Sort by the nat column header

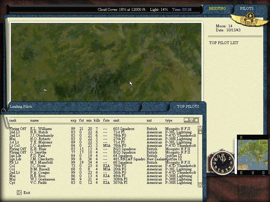click(149, 120)
